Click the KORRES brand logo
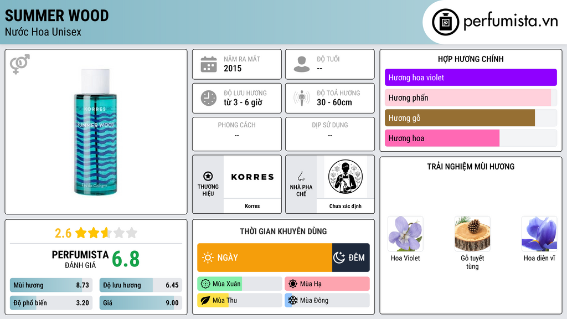This screenshot has height=319, width=567. 252,177
